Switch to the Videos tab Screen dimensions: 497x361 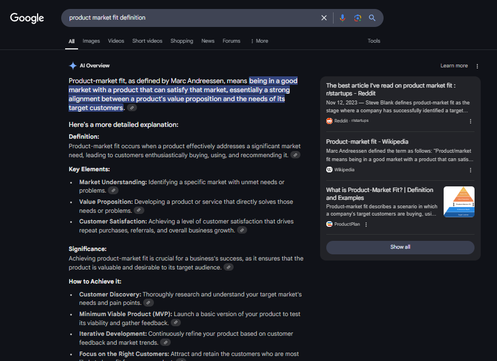coord(116,41)
